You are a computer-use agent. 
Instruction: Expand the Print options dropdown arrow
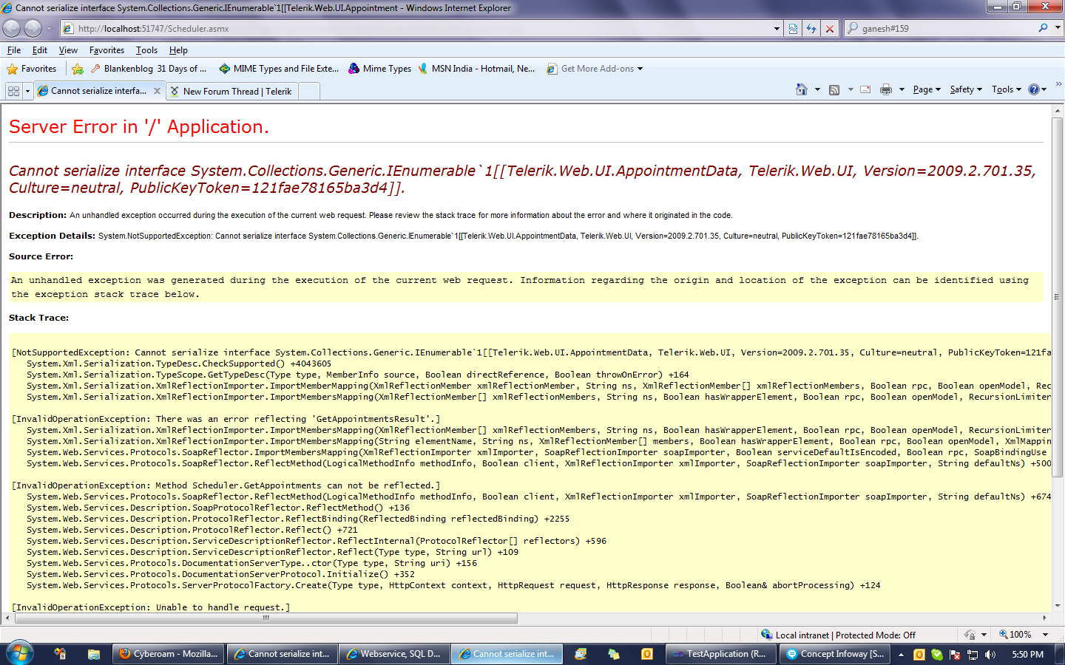[x=902, y=89]
